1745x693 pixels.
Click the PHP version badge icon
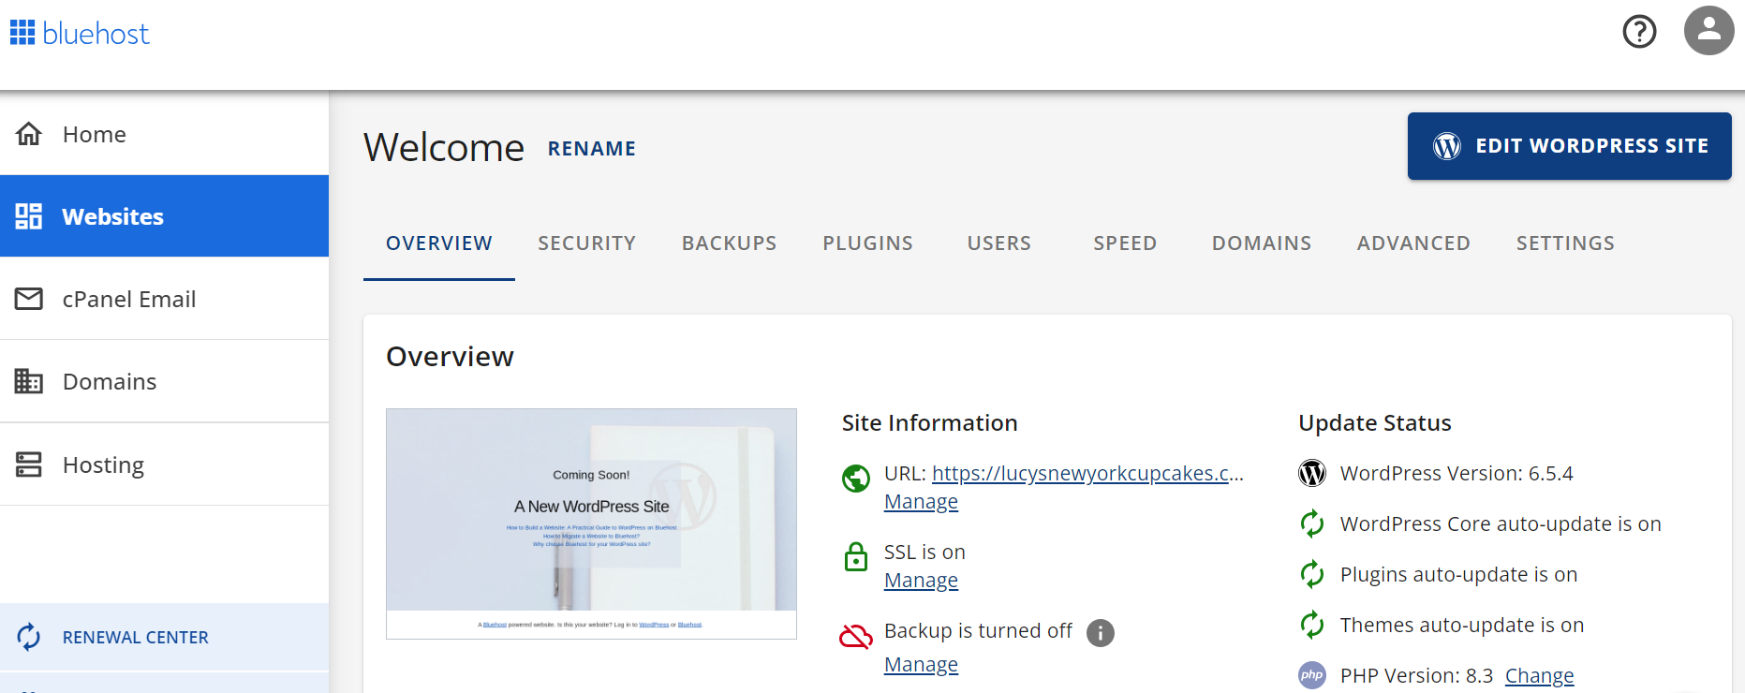pos(1312,675)
